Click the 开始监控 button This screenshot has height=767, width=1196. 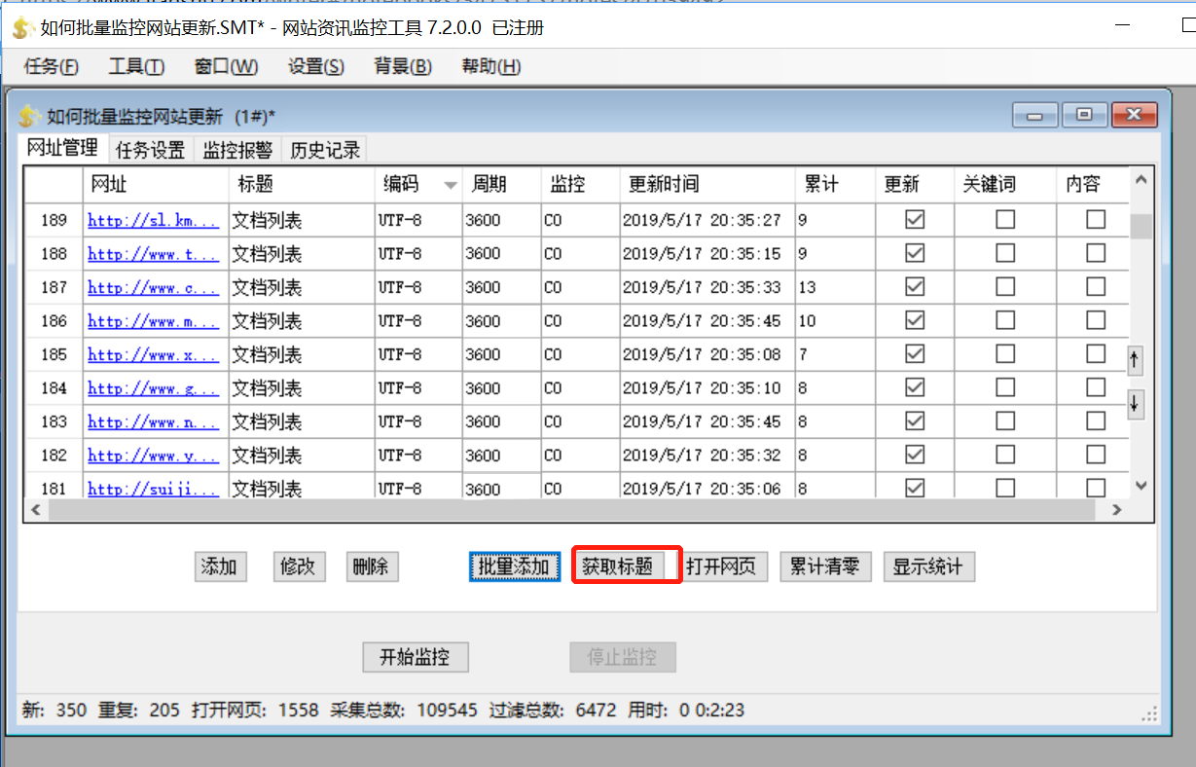pyautogui.click(x=415, y=657)
